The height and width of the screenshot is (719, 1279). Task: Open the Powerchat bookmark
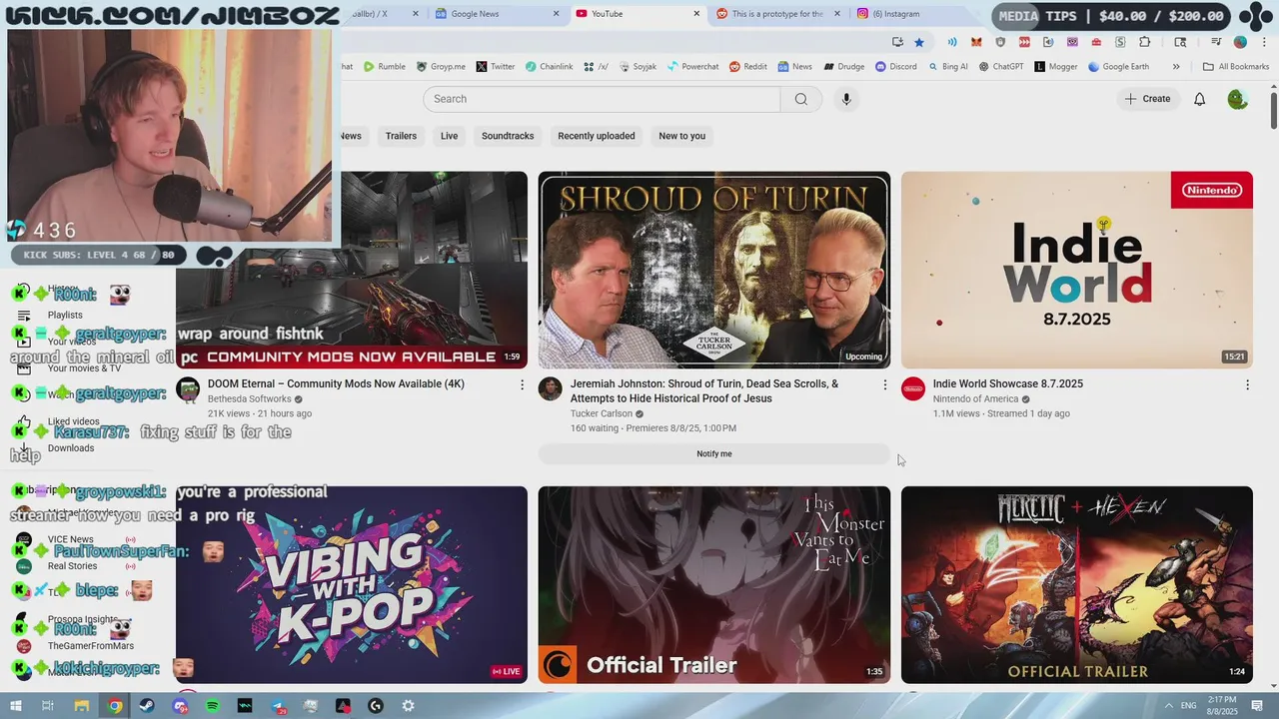pyautogui.click(x=692, y=67)
